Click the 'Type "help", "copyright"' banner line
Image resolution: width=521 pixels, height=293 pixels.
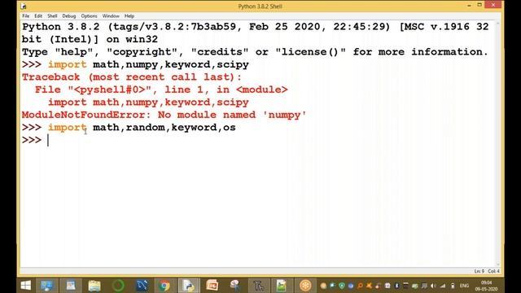click(x=255, y=52)
